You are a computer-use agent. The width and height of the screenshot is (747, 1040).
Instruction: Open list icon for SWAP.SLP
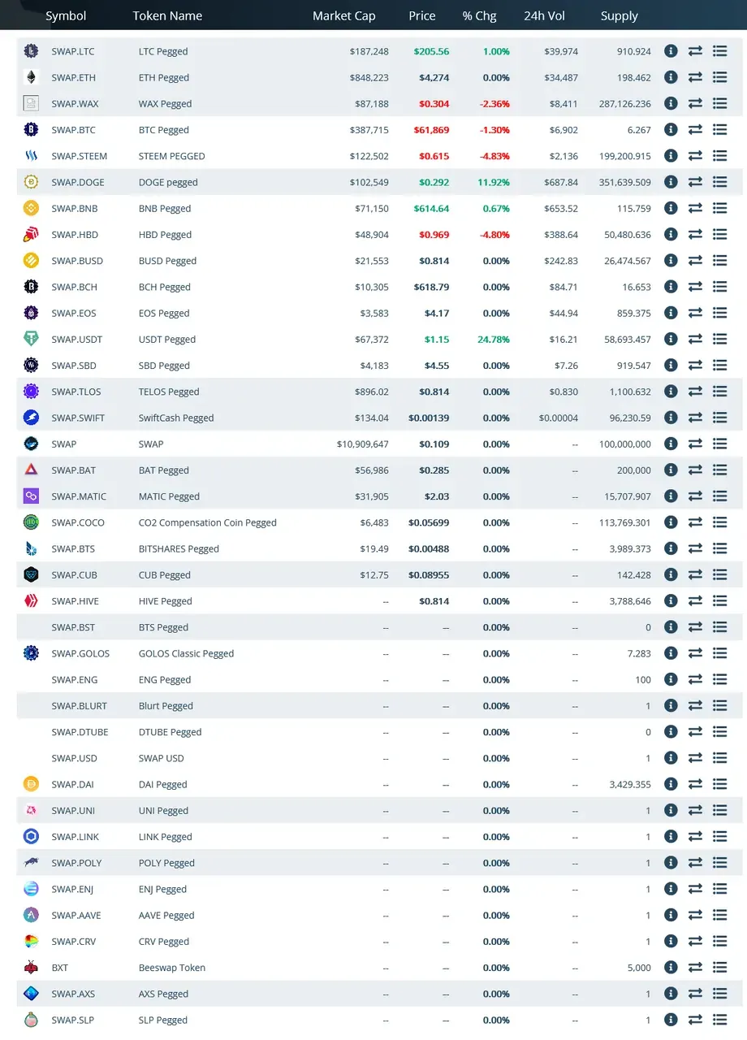(x=719, y=1020)
